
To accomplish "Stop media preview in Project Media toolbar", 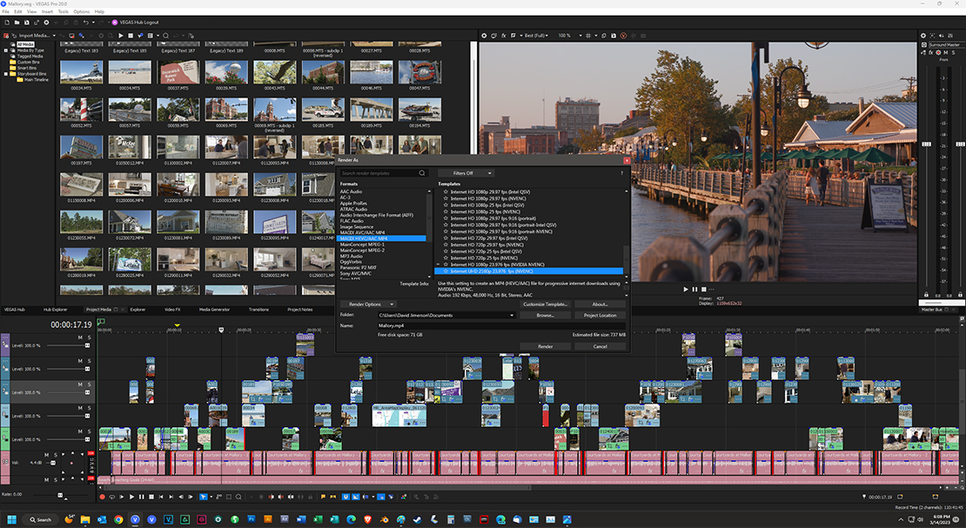I will 131,36.
